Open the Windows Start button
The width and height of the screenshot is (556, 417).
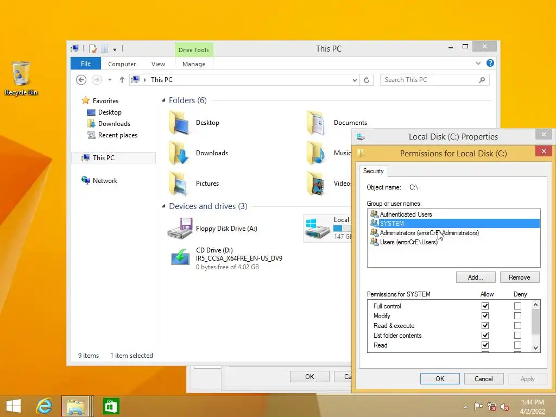point(14,406)
